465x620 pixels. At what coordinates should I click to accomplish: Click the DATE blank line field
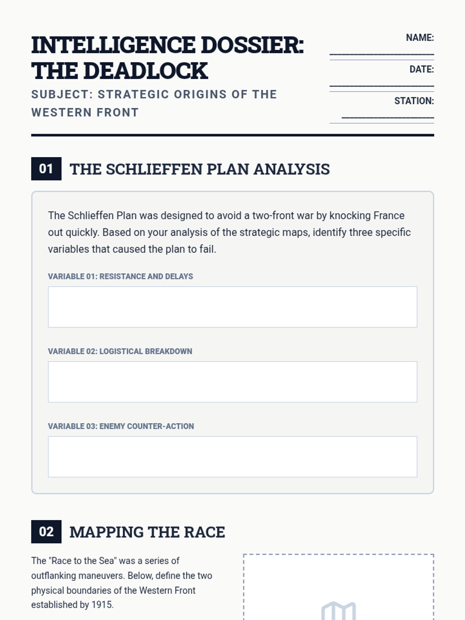pos(382,85)
